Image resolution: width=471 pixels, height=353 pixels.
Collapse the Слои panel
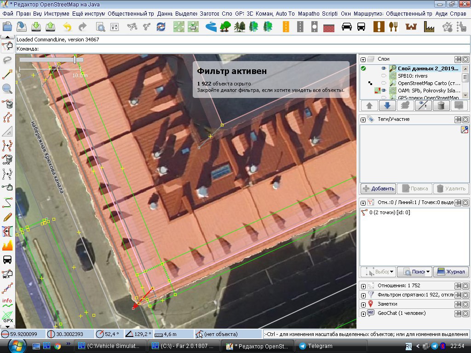[x=363, y=59]
